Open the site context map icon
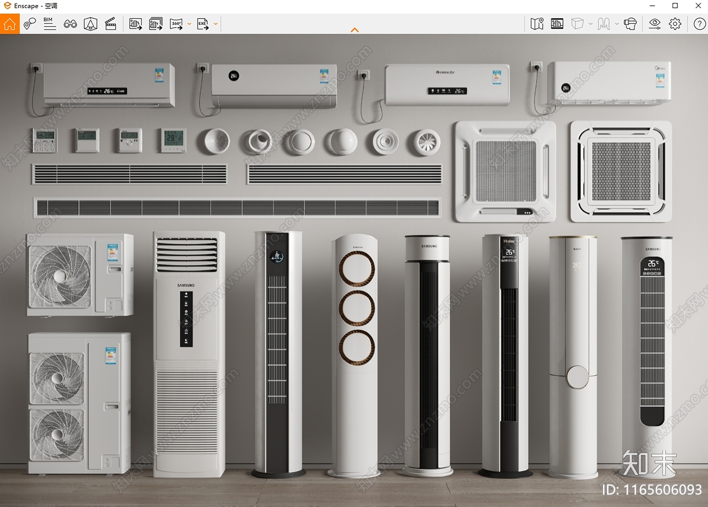 tap(537, 24)
